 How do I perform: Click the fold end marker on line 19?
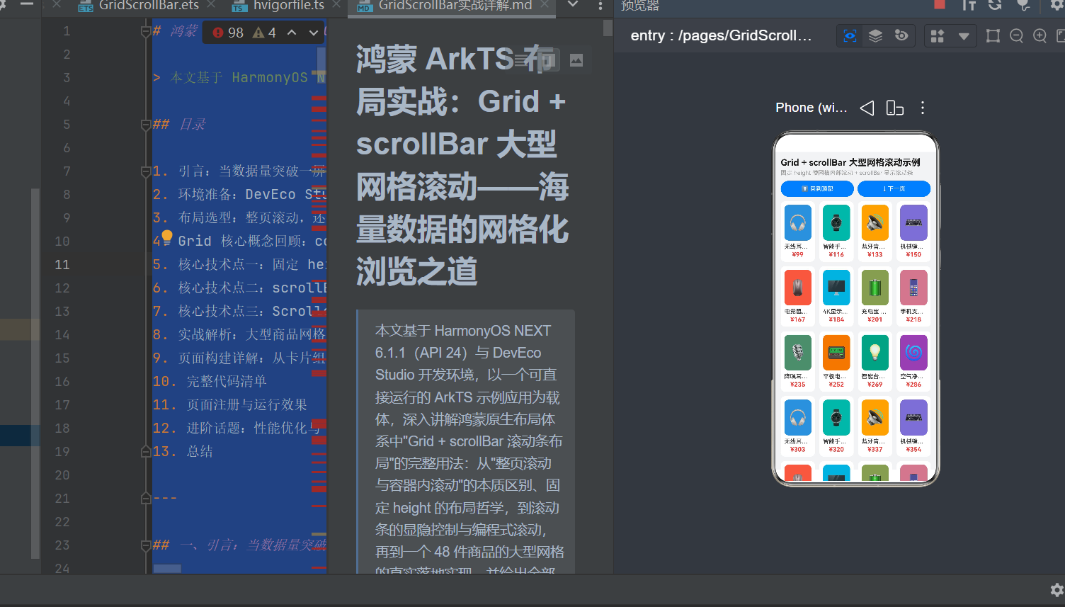145,451
